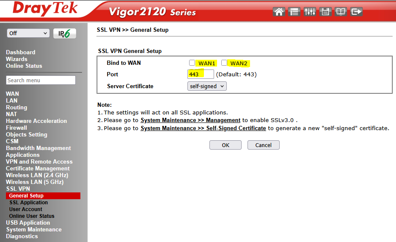Click "SSL VPN >> General Setup" heading
This screenshot has width=396, height=242.
point(132,30)
